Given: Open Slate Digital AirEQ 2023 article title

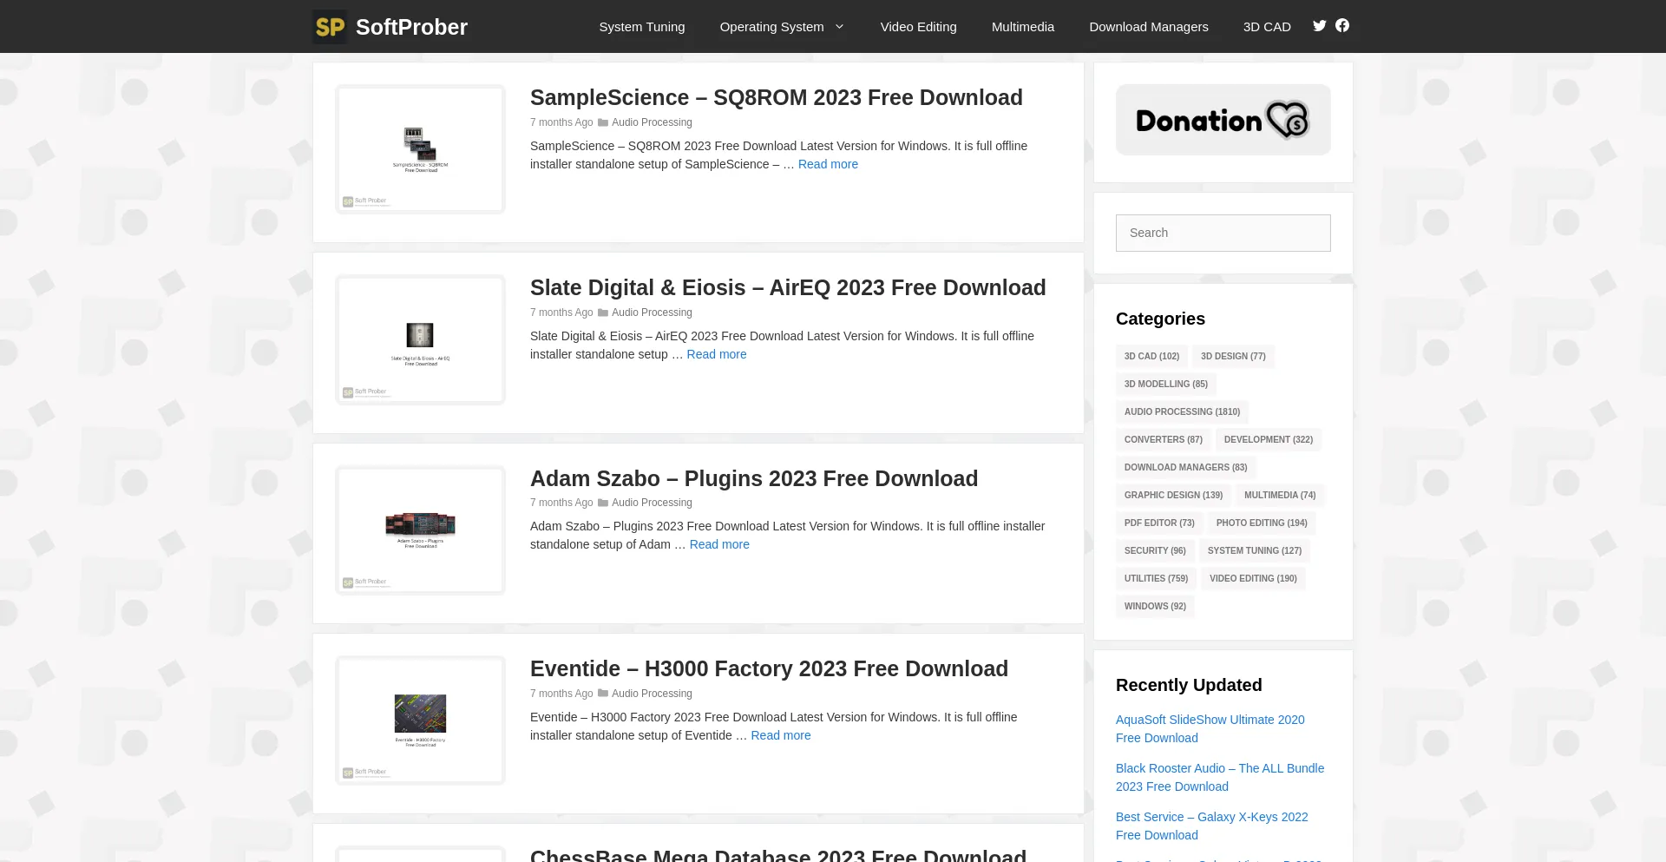Looking at the screenshot, I should [788, 287].
